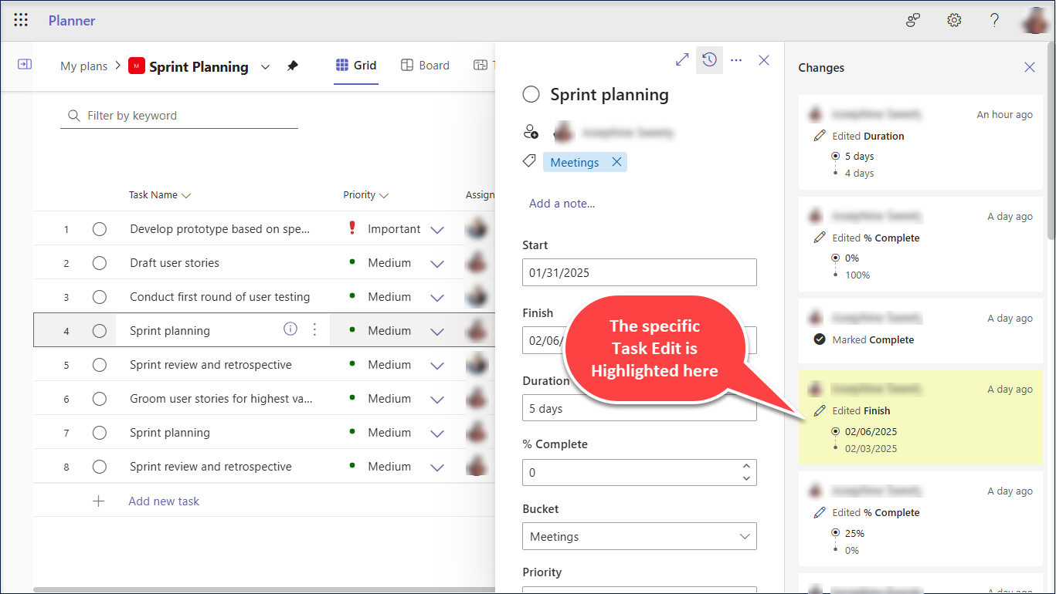Expand priority dropdown for Develop prototype row
This screenshot has width=1056, height=594.
click(437, 230)
